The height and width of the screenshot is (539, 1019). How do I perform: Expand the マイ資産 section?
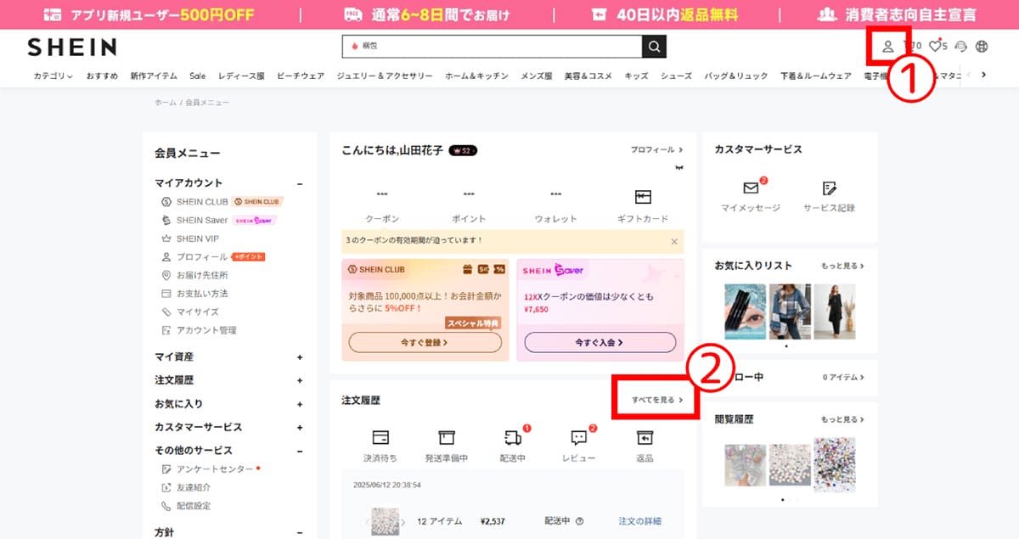click(x=300, y=357)
